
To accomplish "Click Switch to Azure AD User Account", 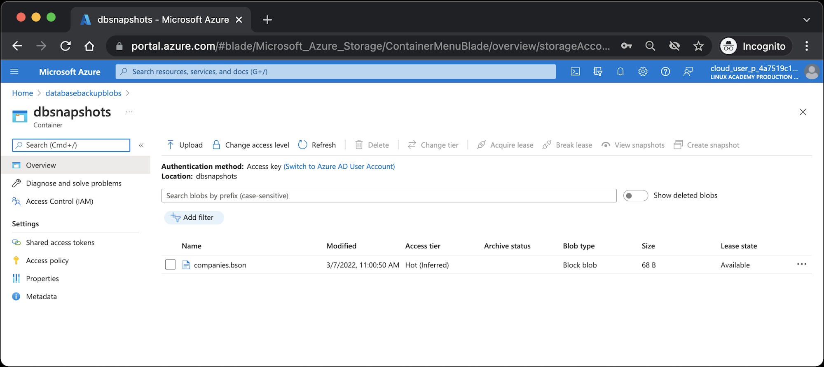I will click(339, 166).
